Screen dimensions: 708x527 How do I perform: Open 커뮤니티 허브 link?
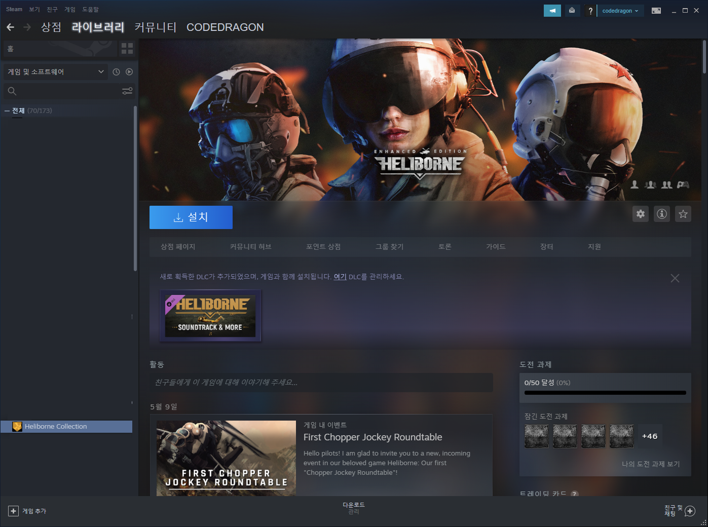pyautogui.click(x=251, y=247)
